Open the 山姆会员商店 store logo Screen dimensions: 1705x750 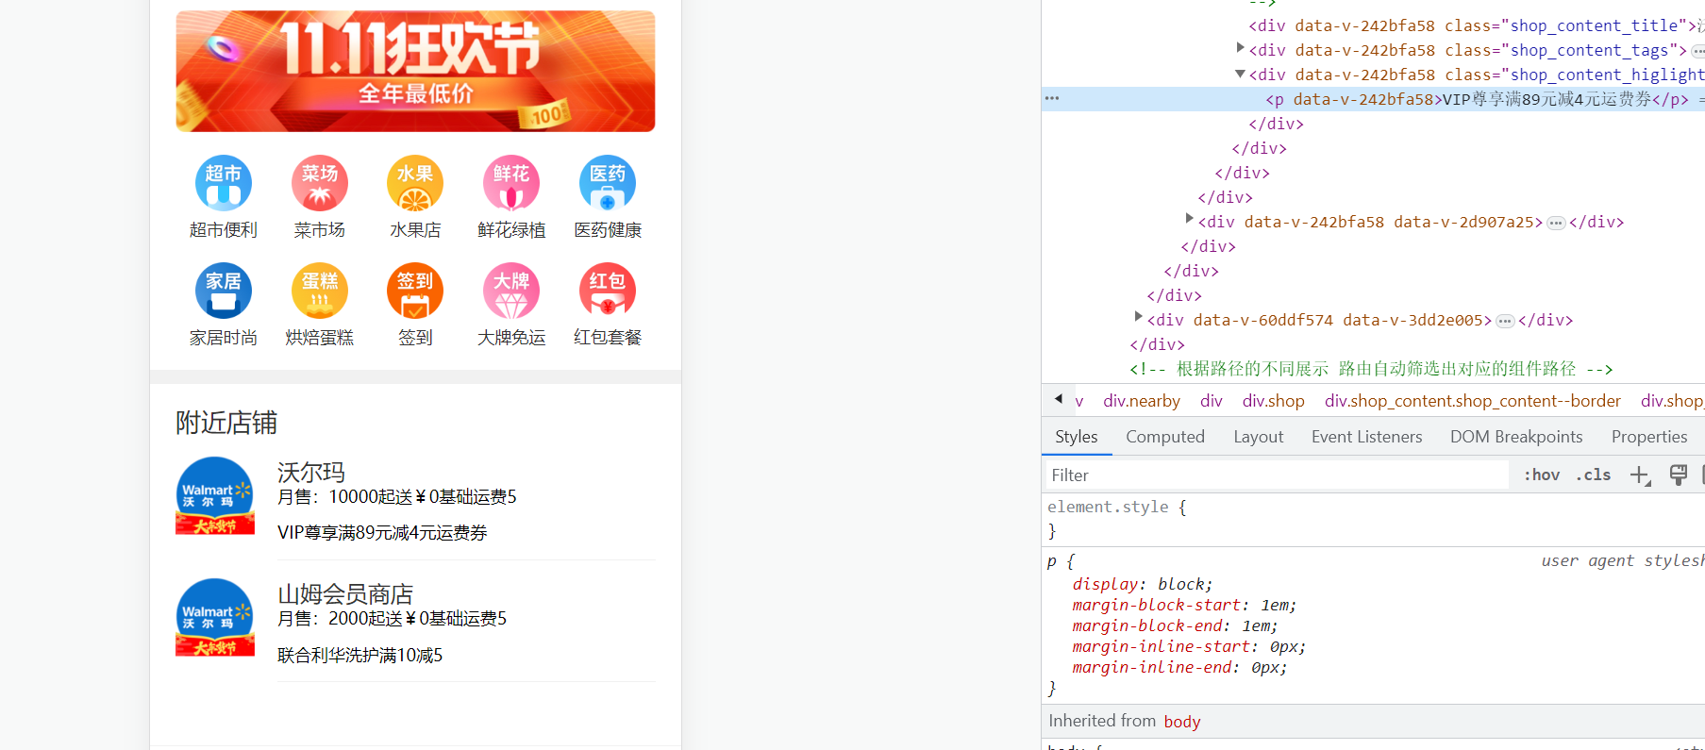tap(215, 618)
